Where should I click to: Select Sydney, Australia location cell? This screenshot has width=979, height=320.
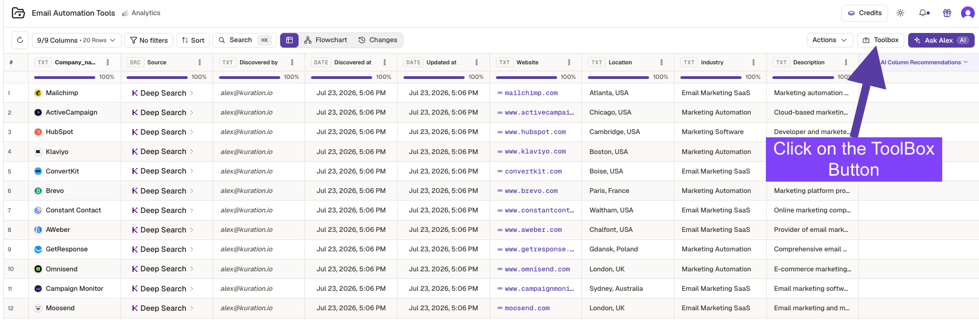[x=628, y=289]
